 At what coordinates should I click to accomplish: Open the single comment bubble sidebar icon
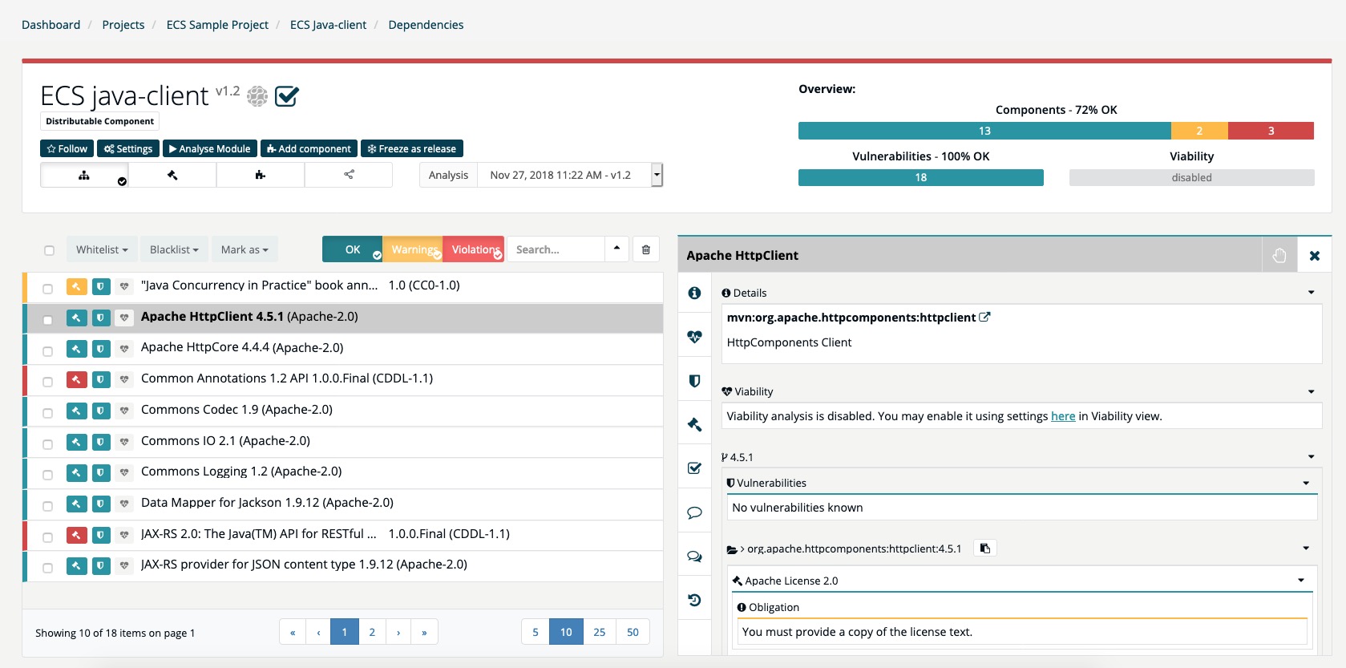click(694, 512)
